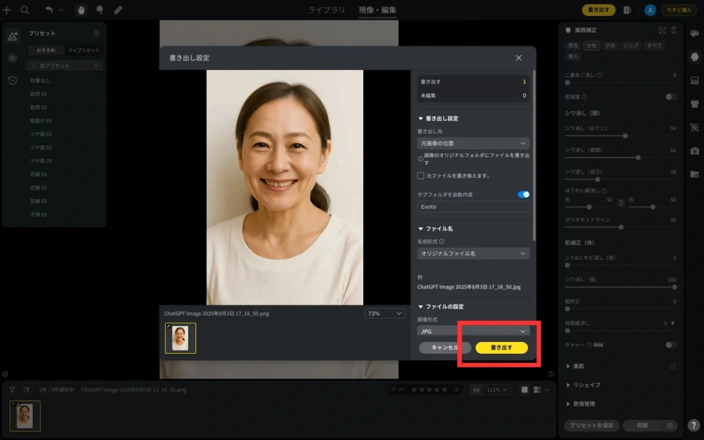The height and width of the screenshot is (440, 704).
Task: Click the yellow 書き出す button in dialog
Action: point(502,347)
